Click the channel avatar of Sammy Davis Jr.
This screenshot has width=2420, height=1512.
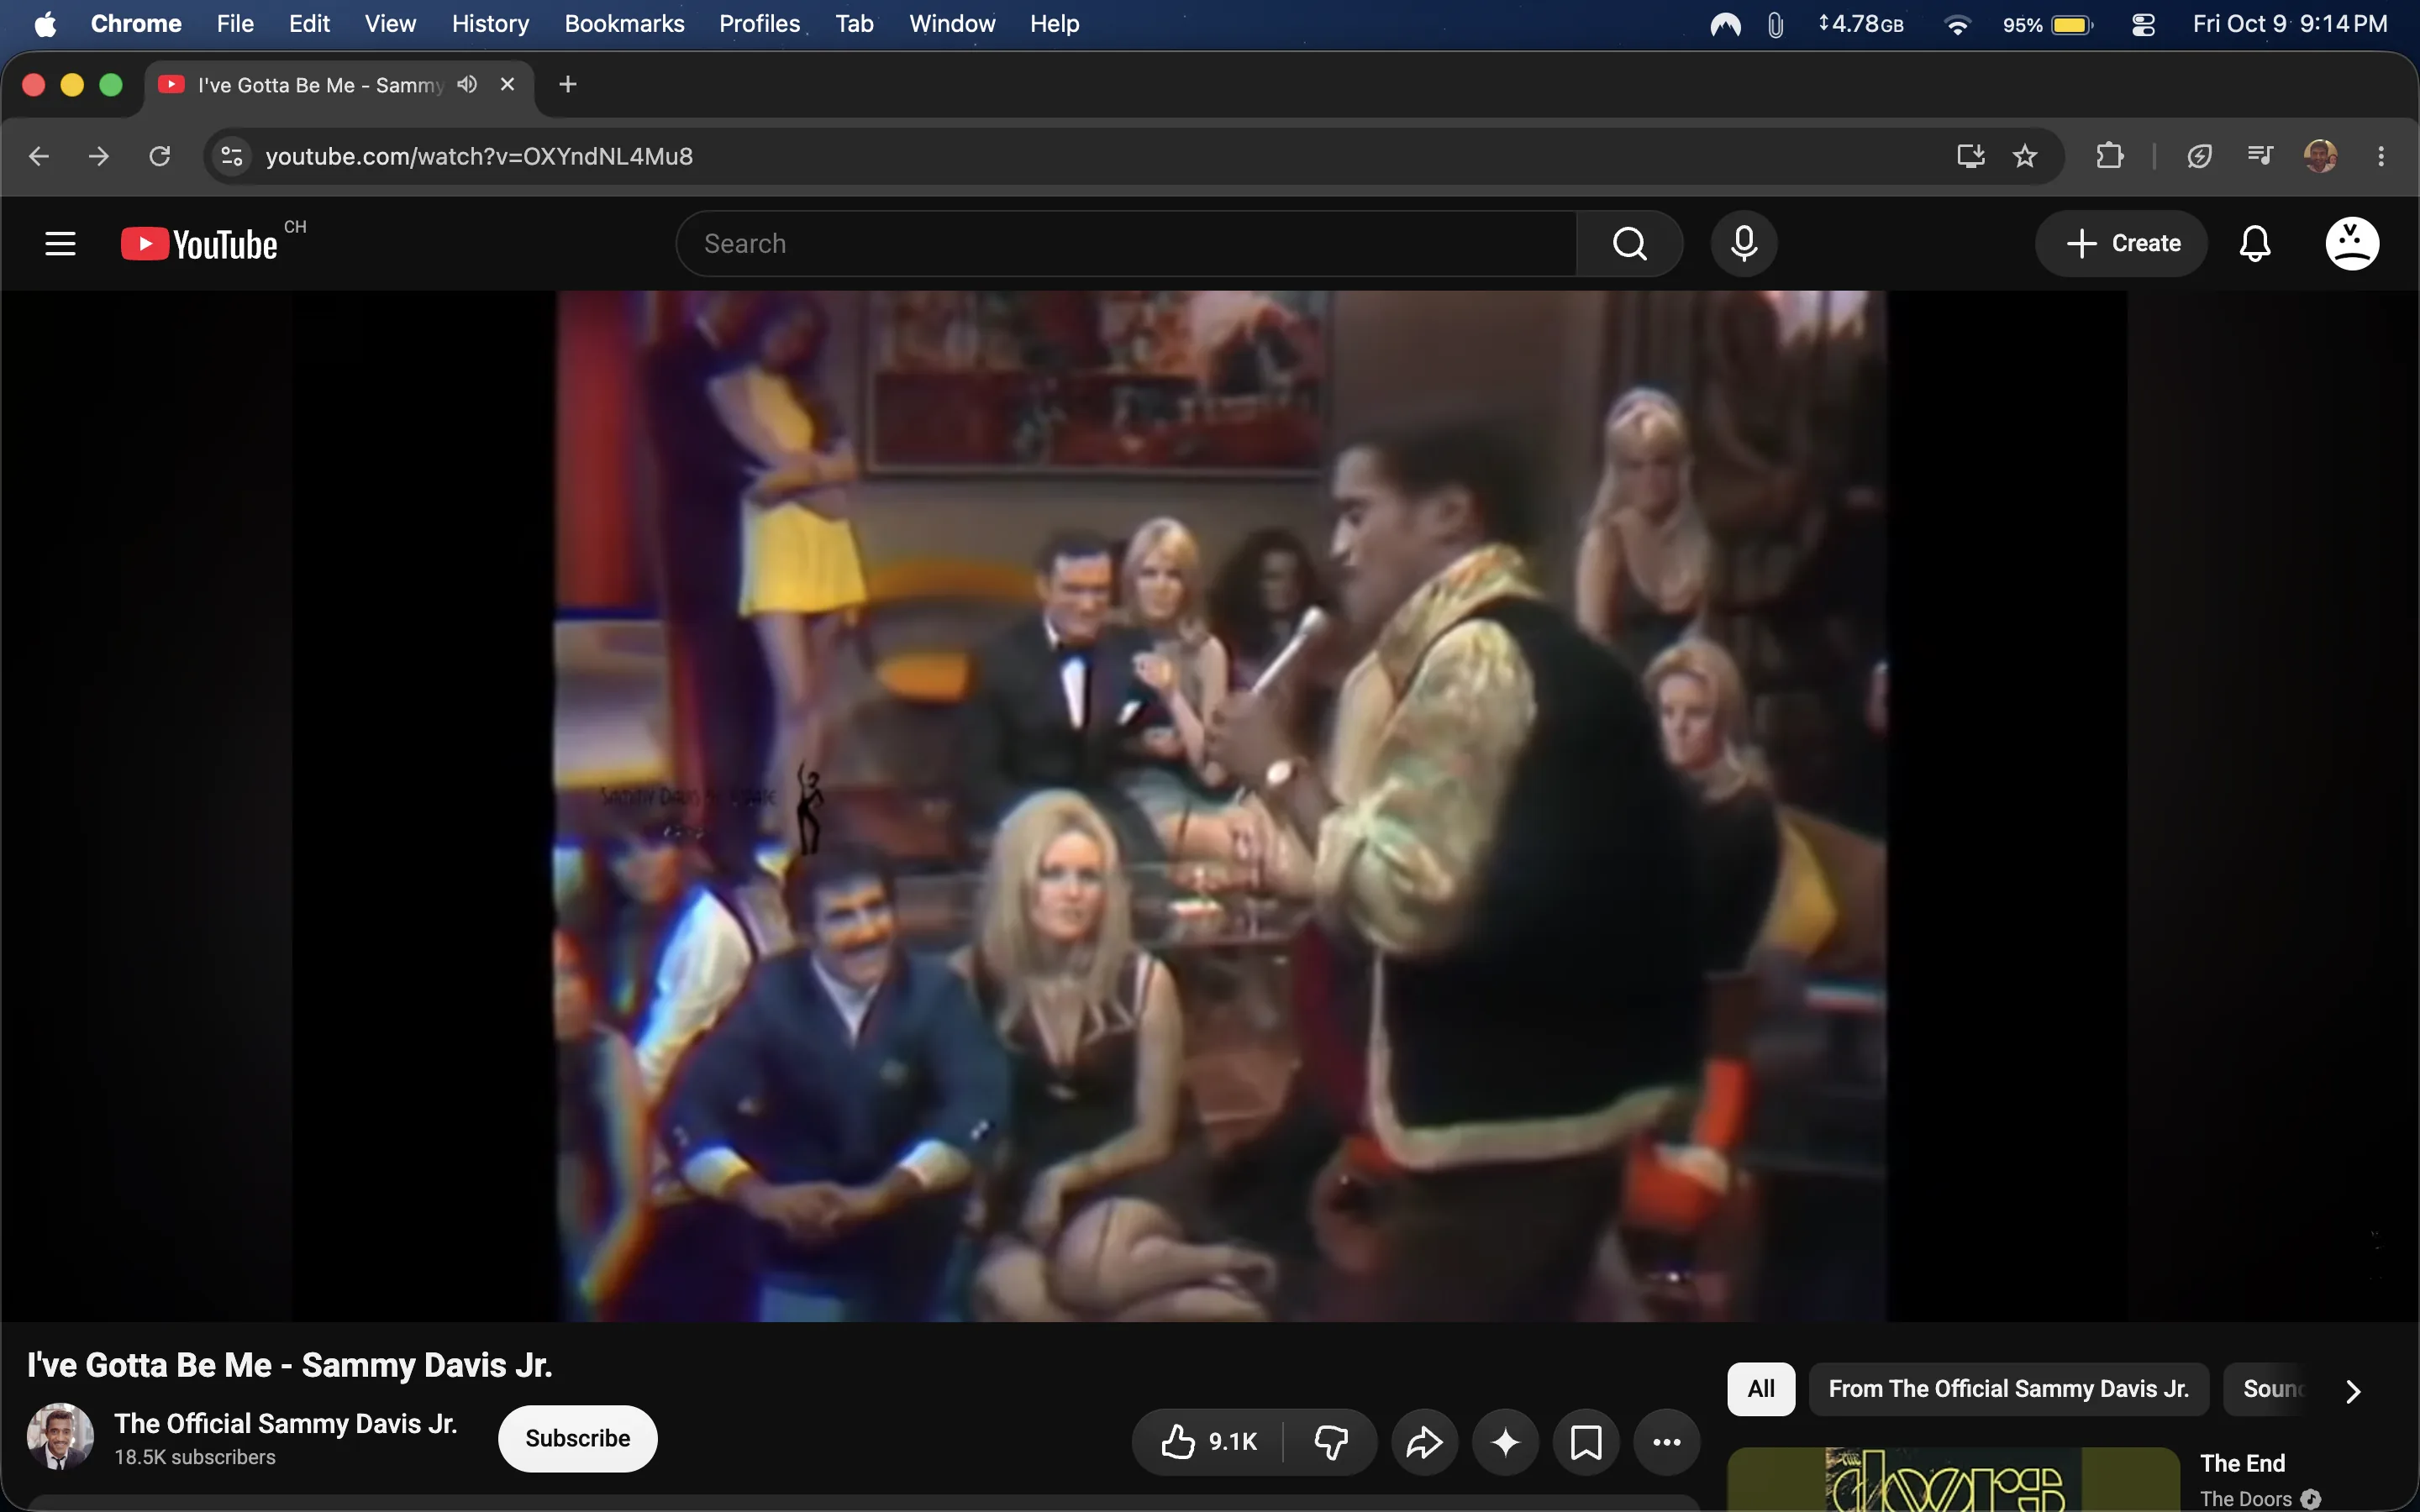(x=60, y=1437)
